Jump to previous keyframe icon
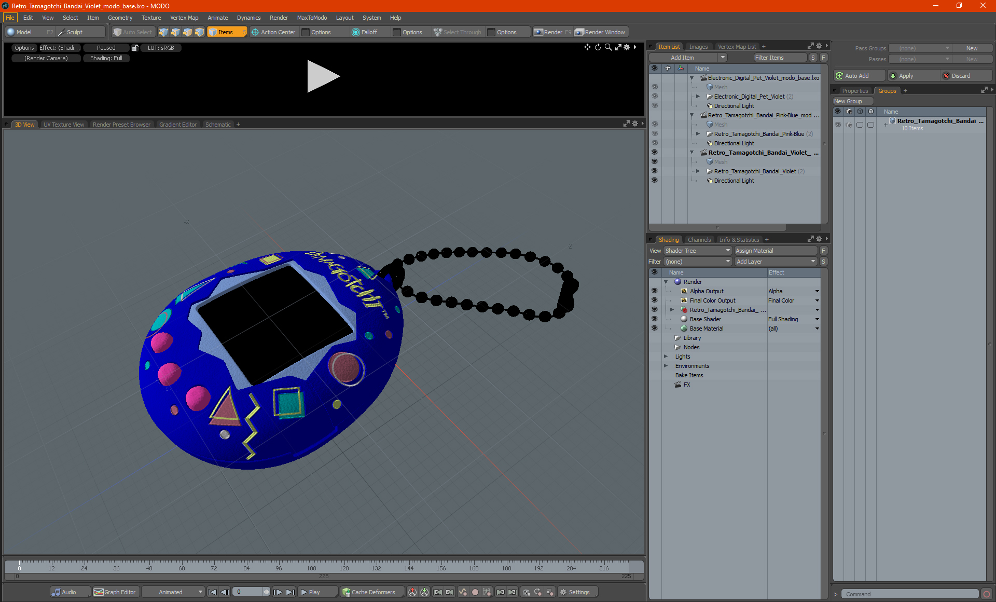This screenshot has height=602, width=996. click(450, 592)
